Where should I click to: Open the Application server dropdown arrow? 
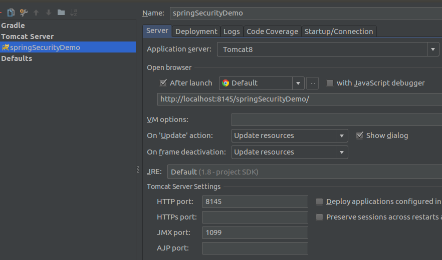click(433, 49)
